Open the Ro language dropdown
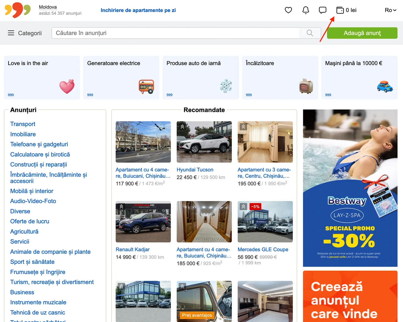Screen dimensions: 403x322 [390, 10]
